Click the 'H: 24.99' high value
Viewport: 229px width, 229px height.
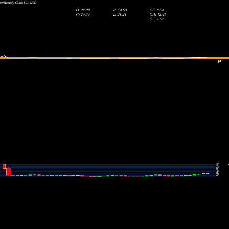(x=120, y=10)
